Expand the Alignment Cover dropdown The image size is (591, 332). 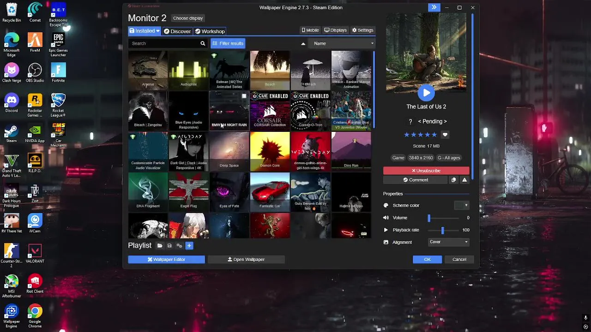click(x=448, y=242)
